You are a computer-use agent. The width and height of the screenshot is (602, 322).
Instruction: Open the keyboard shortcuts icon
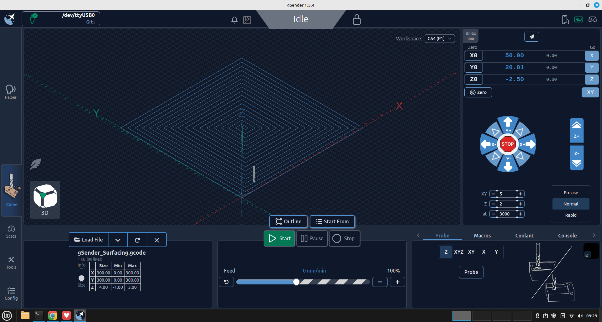coord(578,20)
